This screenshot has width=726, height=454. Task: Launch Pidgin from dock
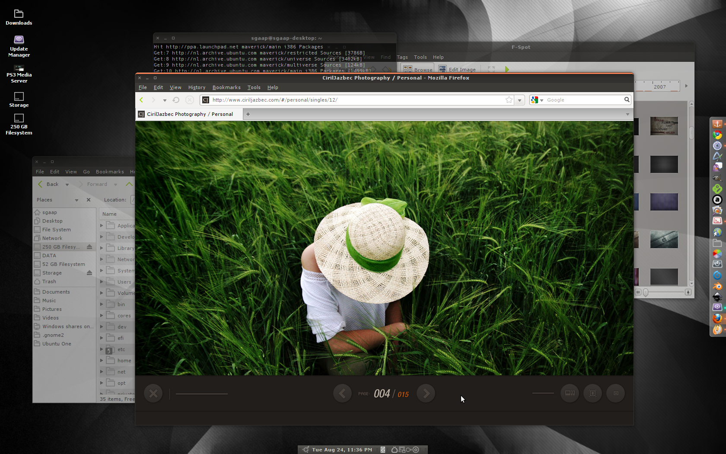pyautogui.click(x=717, y=167)
